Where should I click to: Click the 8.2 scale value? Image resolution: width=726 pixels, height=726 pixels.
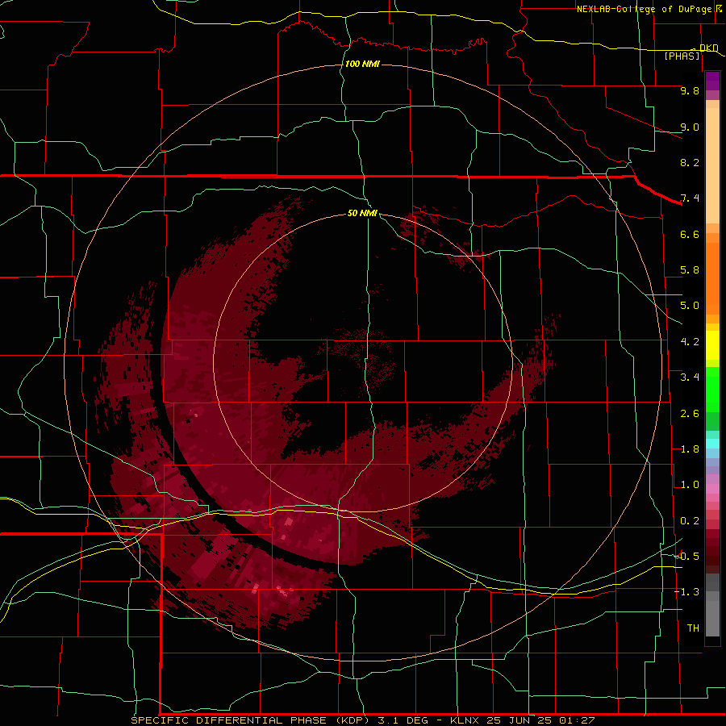pos(690,162)
